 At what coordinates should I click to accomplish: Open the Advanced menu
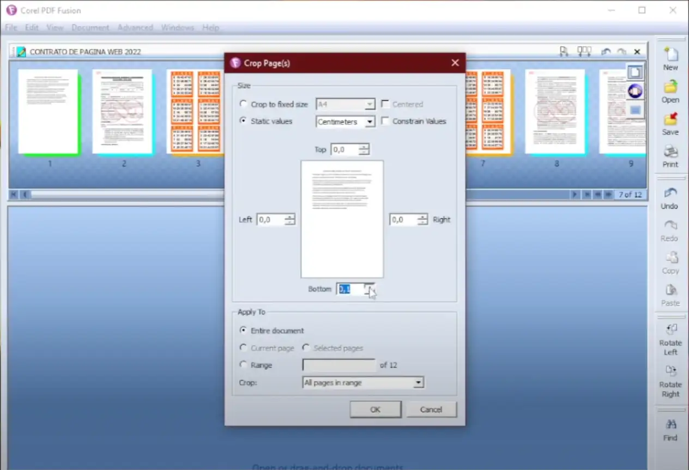point(135,27)
